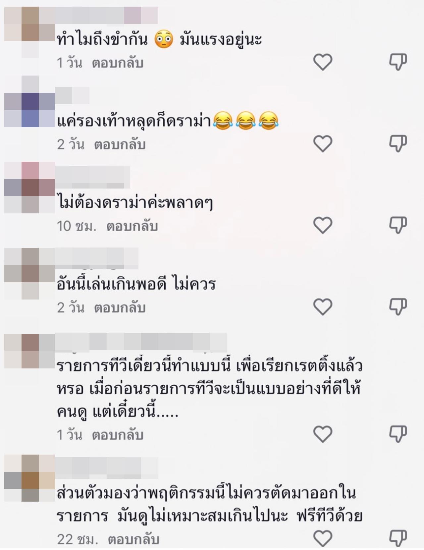Reply to the 'แค่รองเท้าหลุดก็ดราม่า' comment
Viewport: 424px width, 550px height.
[x=120, y=144]
